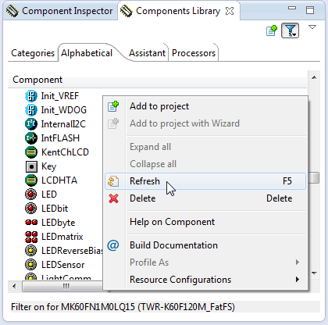
Task: Click the LEDSensor component icon
Action: tap(31, 265)
